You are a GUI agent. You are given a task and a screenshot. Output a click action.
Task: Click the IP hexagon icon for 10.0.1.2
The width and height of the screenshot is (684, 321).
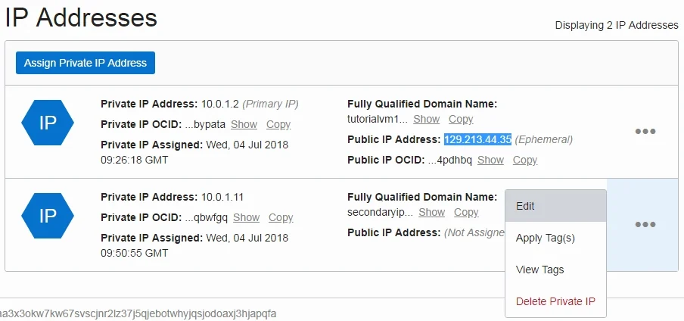pyautogui.click(x=48, y=123)
